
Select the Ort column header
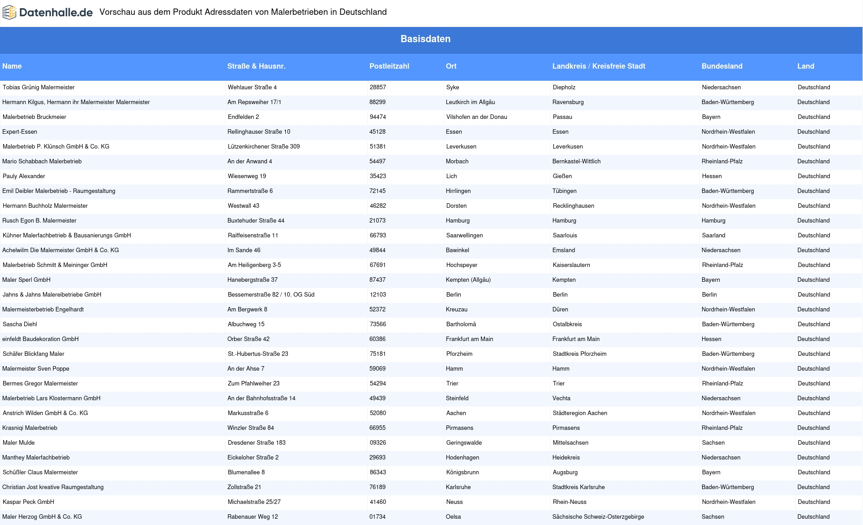[451, 66]
